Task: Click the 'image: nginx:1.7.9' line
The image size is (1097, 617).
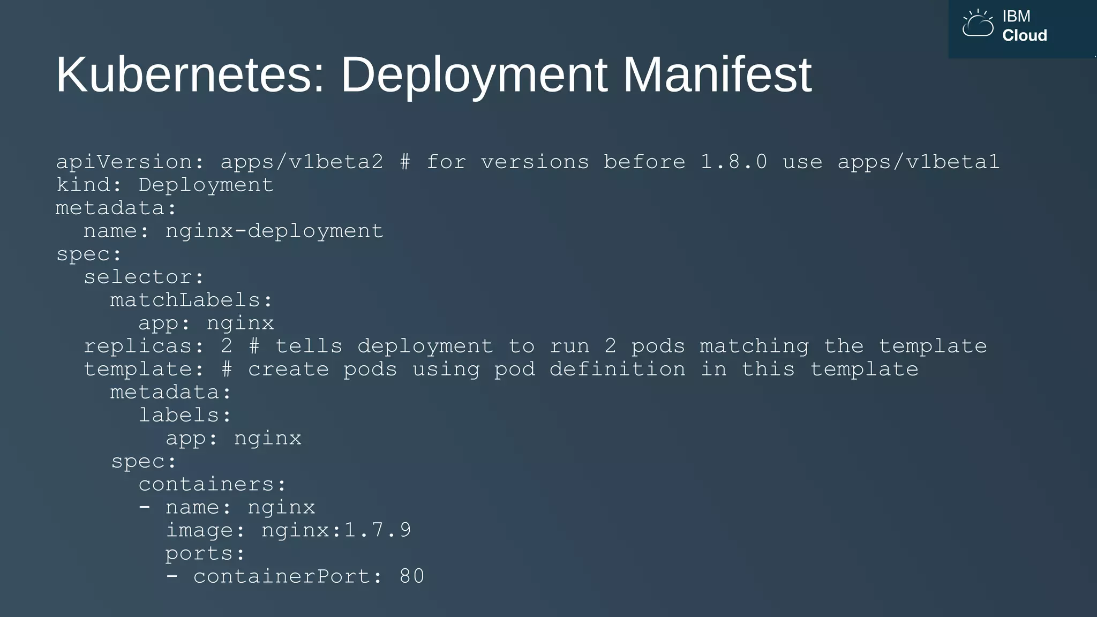Action: point(288,530)
